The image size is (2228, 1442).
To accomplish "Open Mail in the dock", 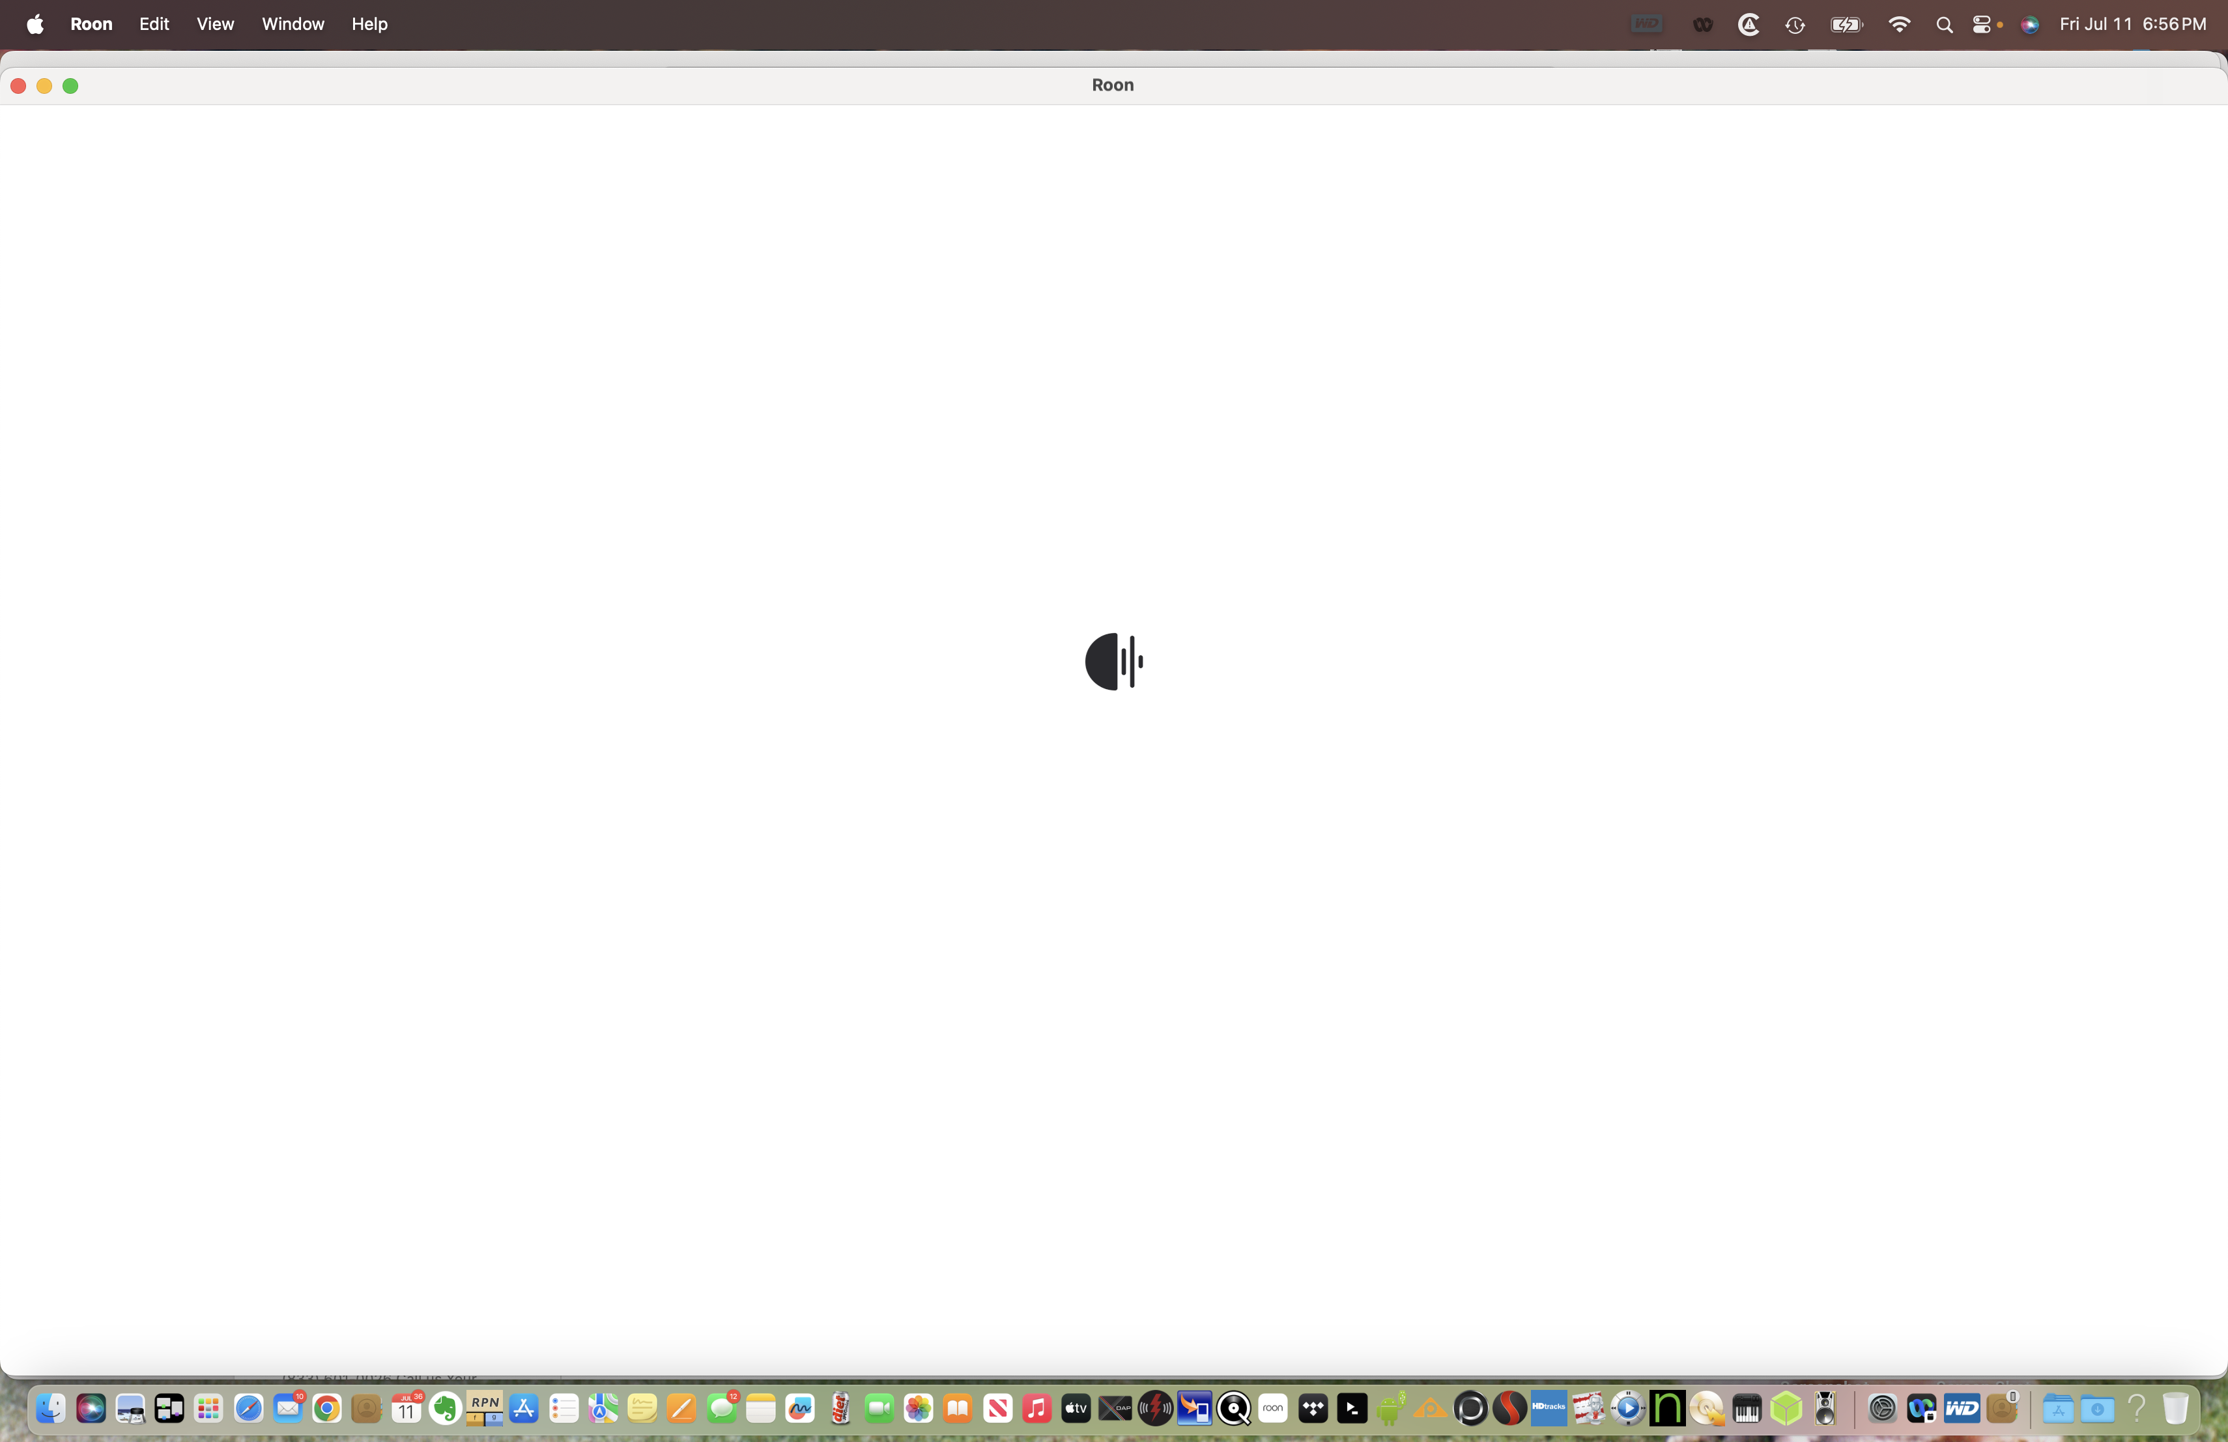I will click(289, 1408).
